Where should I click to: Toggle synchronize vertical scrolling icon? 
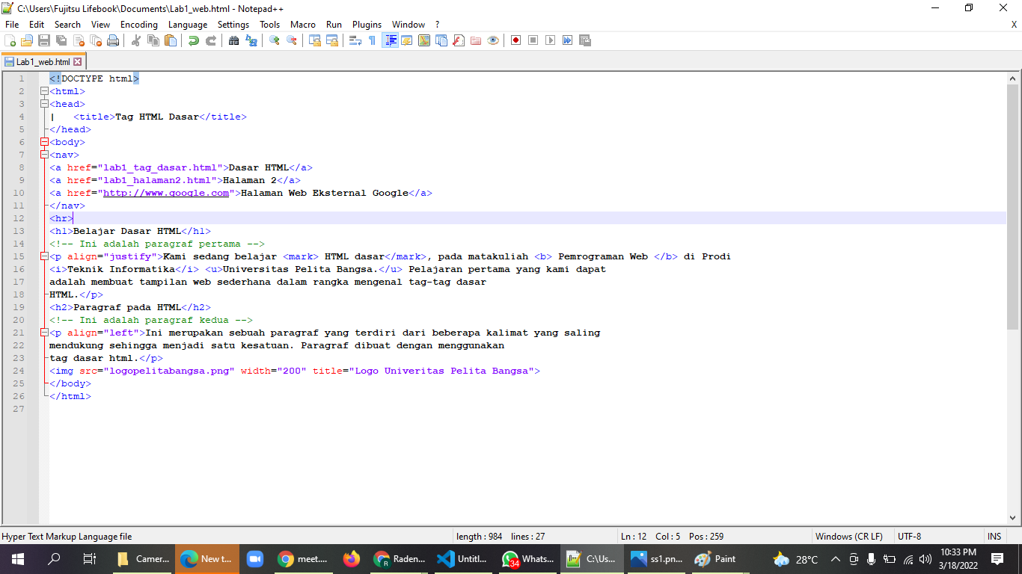point(315,40)
